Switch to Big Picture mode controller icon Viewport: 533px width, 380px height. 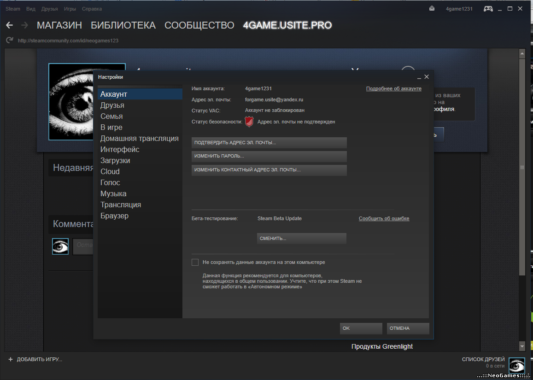pos(488,9)
